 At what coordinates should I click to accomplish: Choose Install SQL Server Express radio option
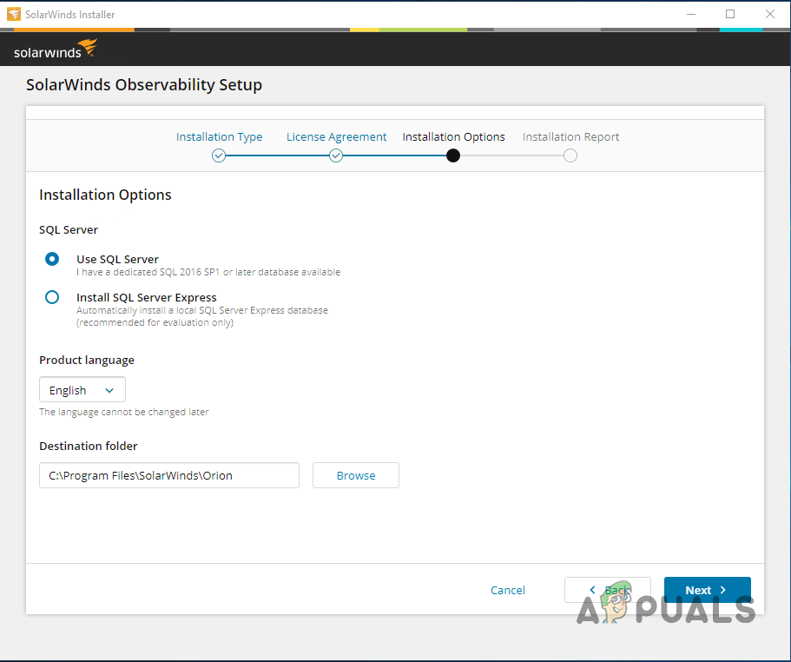pyautogui.click(x=52, y=297)
